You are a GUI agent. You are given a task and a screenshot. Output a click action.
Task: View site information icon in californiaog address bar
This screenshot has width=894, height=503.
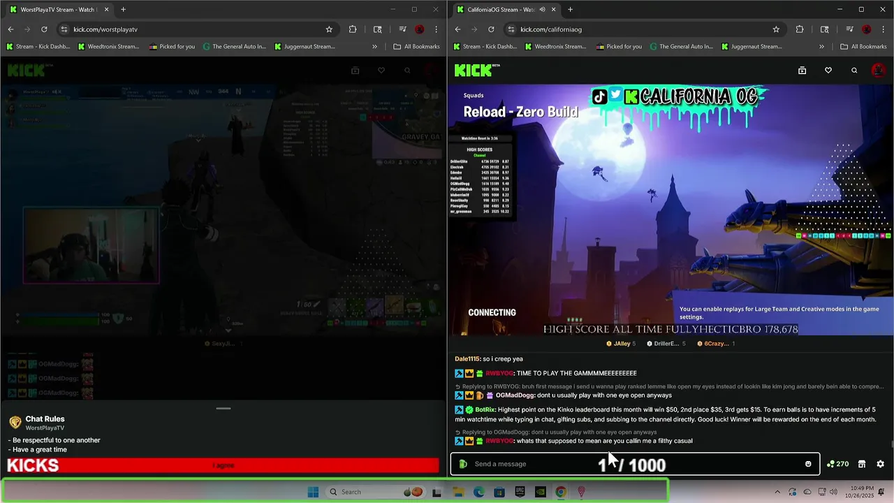click(x=511, y=29)
